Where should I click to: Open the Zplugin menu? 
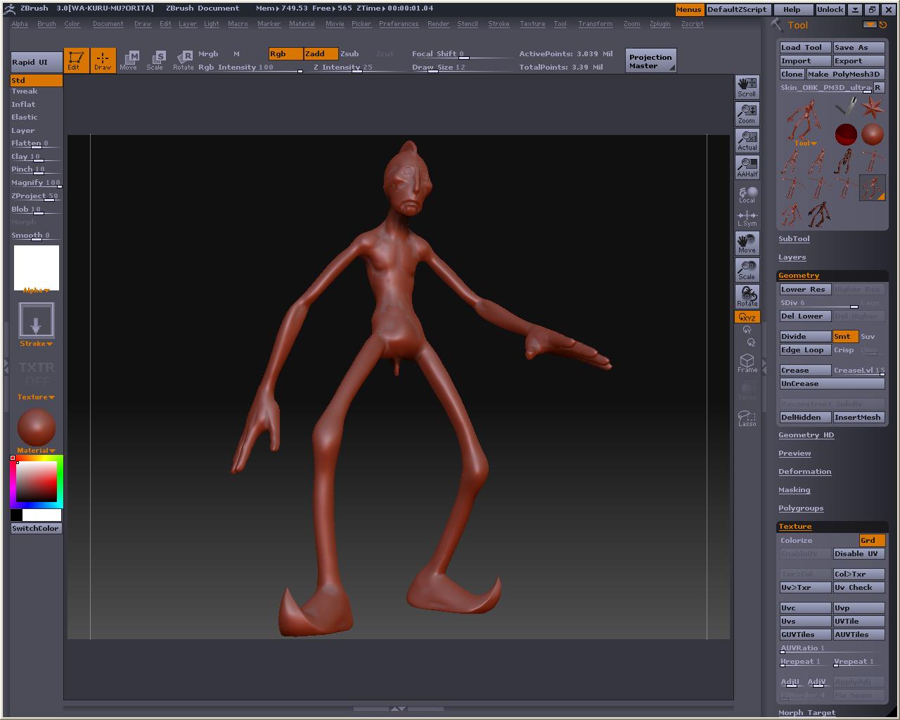[x=660, y=24]
